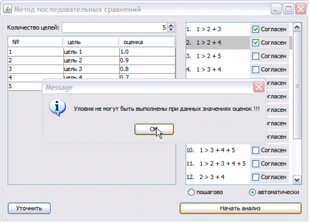Select list row 10. 1 > 3 + 4 + 5

point(239,151)
